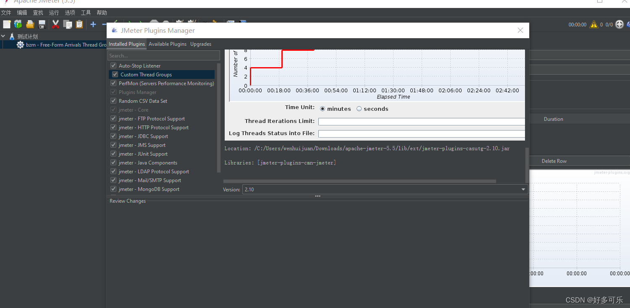Viewport: 630px width, 308px height.
Task: Open the 选项 menu
Action: pos(70,13)
